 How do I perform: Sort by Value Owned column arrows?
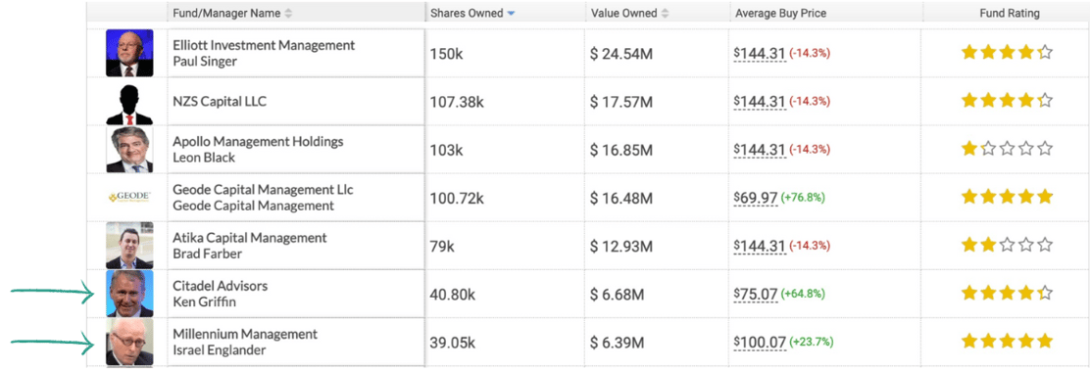pos(666,13)
